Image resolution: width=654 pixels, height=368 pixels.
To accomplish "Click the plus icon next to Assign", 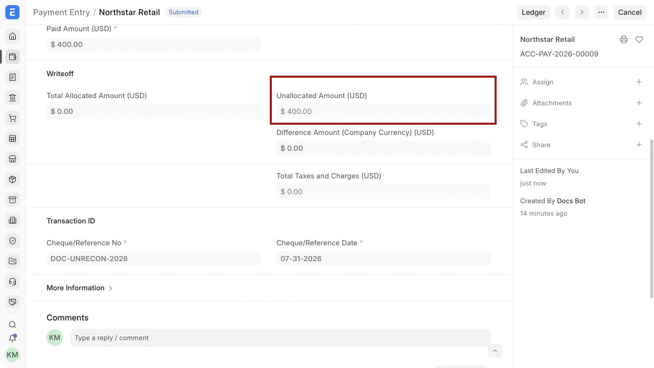I will point(639,82).
